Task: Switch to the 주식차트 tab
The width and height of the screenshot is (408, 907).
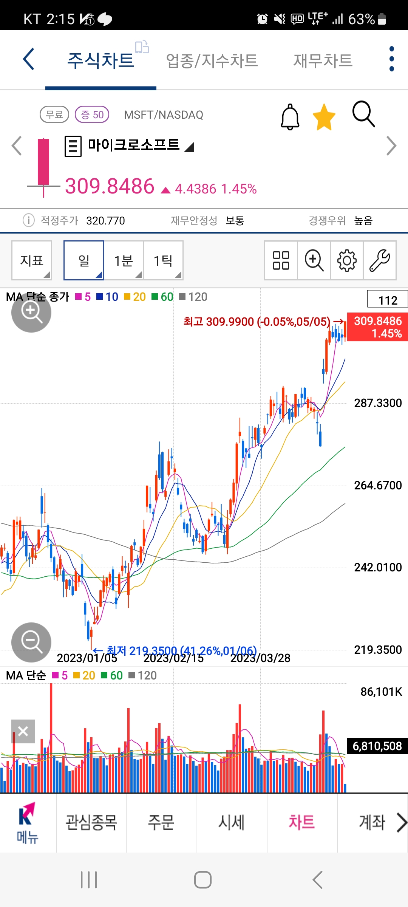Action: point(101,60)
